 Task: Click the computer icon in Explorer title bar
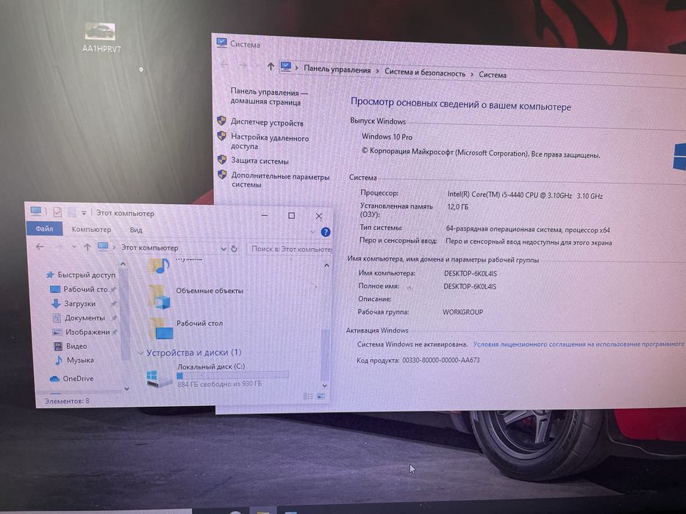coord(36,211)
